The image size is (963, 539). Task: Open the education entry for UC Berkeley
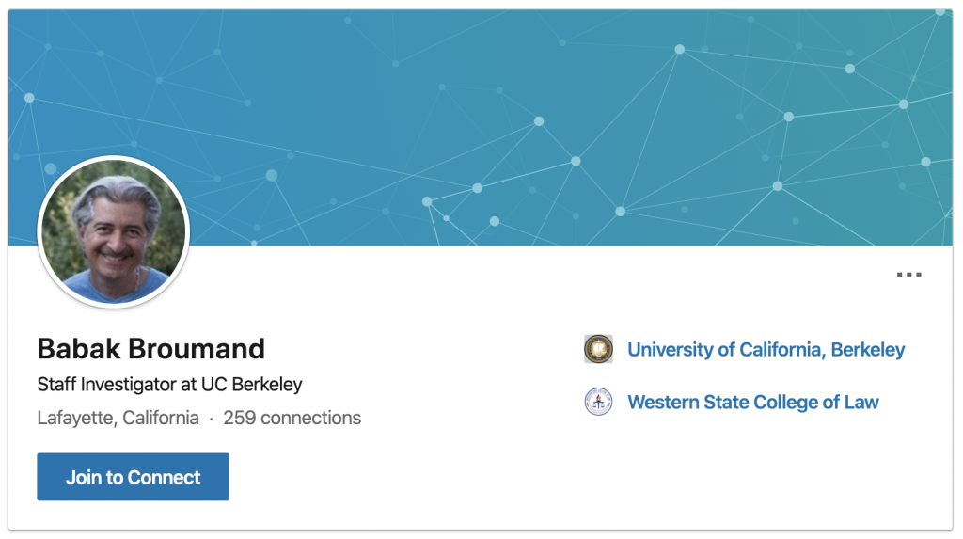tap(766, 350)
